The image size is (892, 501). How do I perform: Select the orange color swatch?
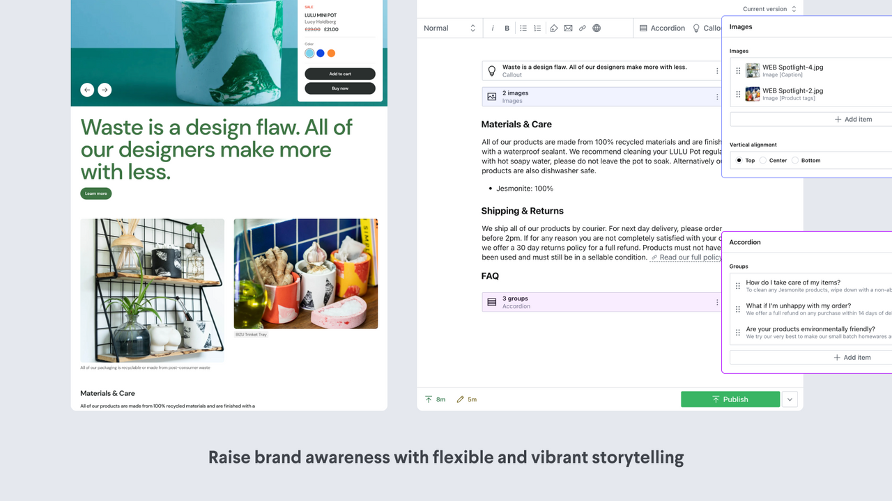coord(331,53)
